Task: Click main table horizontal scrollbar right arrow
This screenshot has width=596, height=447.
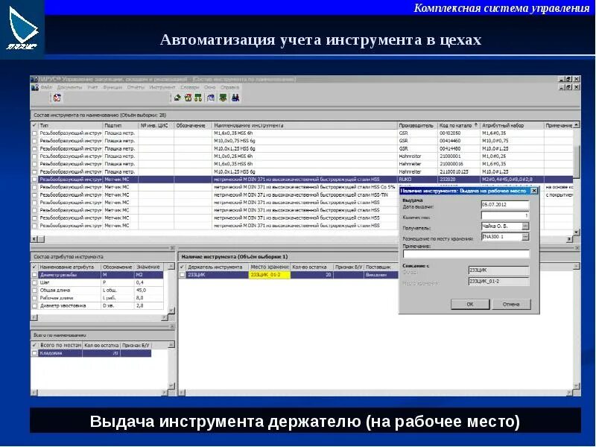Action: click(569, 239)
